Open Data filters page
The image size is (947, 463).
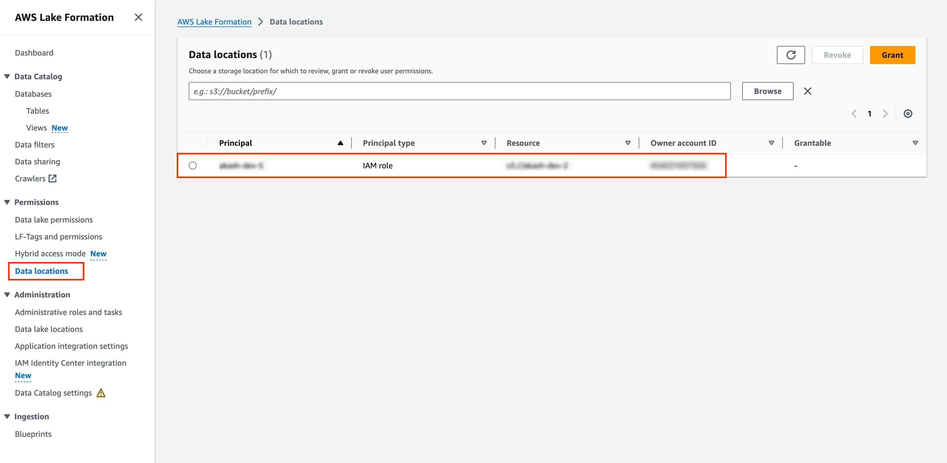coord(34,145)
